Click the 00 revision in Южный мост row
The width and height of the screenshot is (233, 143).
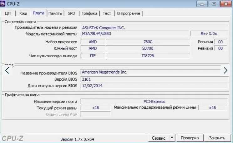(x=220, y=48)
